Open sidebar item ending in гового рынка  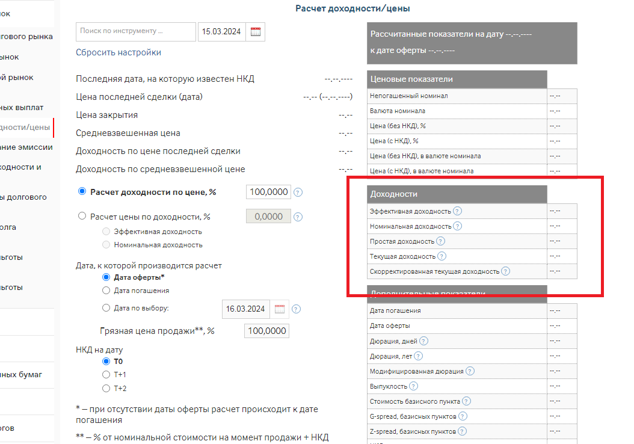[26, 37]
